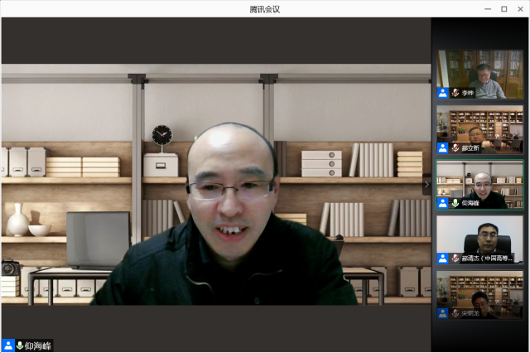Click green microphone icon on main video

(x=20, y=345)
